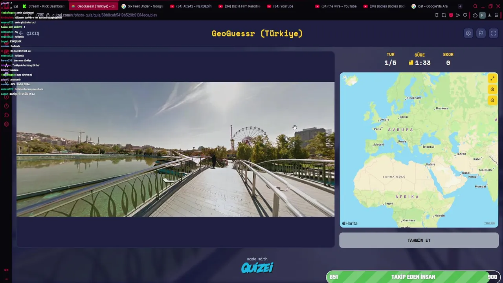The image size is (503, 283).
Task: Toggle fullscreen mode for the quiz
Action: (x=494, y=33)
